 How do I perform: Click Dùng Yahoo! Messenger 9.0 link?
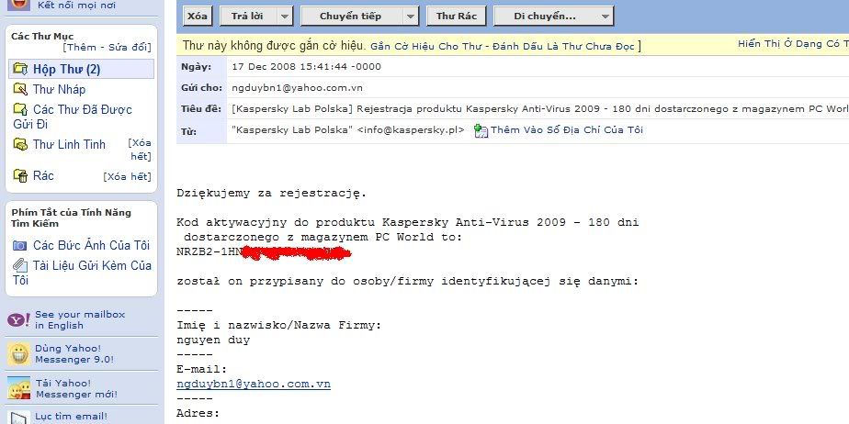point(74,353)
